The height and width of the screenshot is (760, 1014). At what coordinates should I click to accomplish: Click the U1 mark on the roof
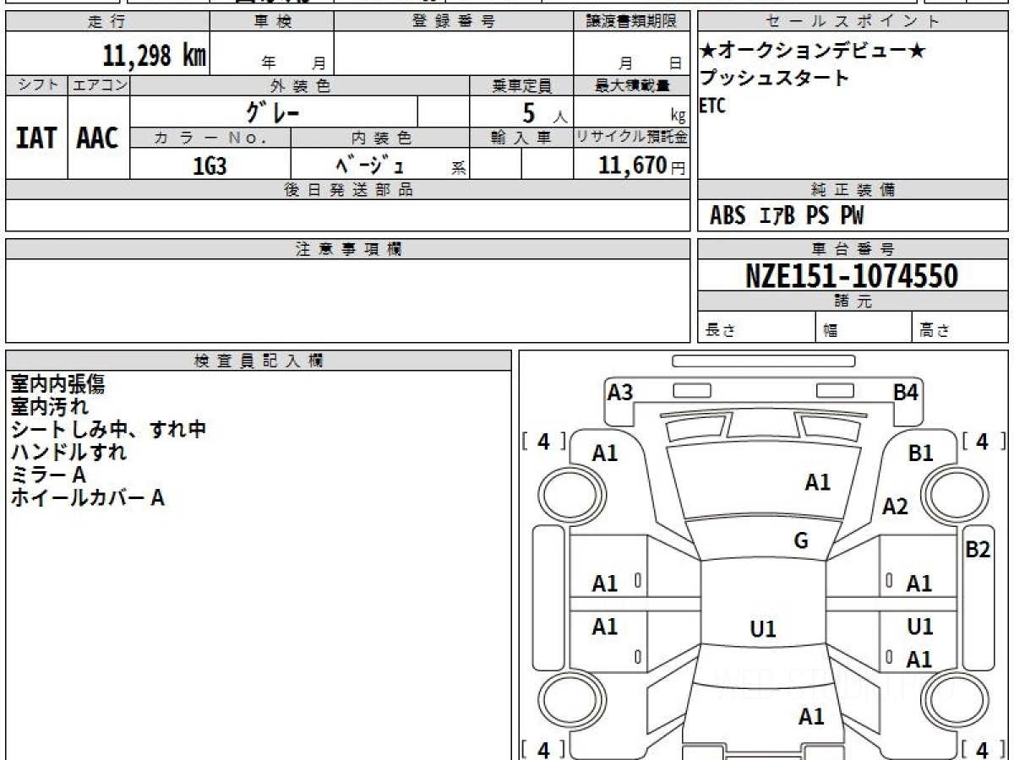coord(763,629)
